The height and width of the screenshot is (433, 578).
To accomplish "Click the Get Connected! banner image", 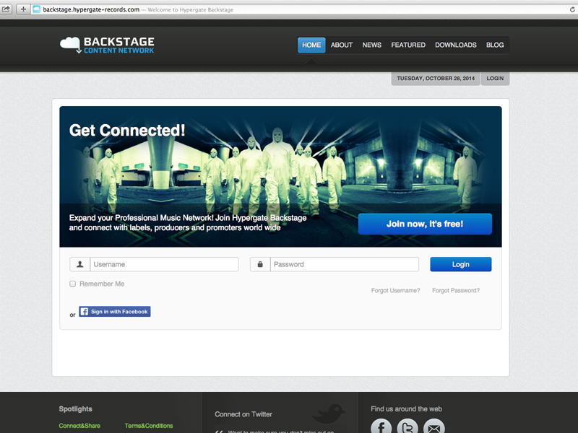I will [x=280, y=177].
